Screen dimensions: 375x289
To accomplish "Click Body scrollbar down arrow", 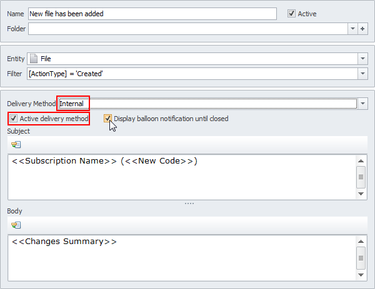I will 361,275.
